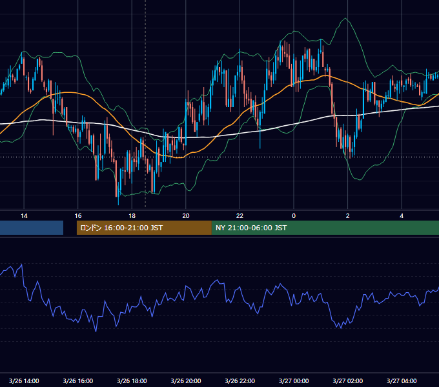Click the 3/26 18:00 date label
The width and height of the screenshot is (439, 387).
point(132,381)
